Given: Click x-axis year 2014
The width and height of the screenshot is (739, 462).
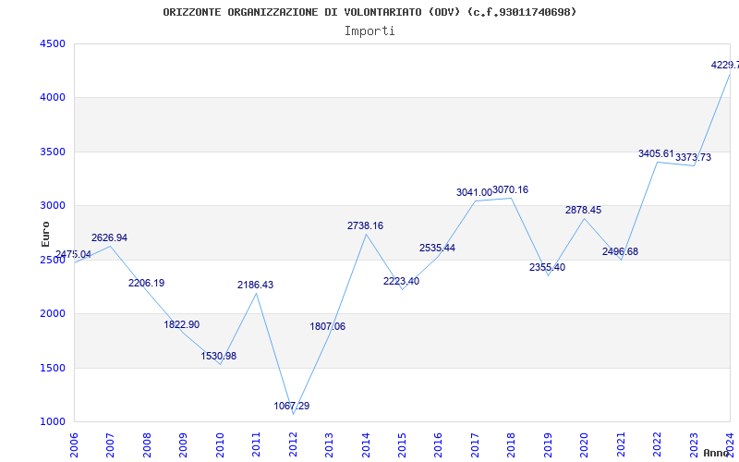Looking at the screenshot, I should tap(366, 445).
